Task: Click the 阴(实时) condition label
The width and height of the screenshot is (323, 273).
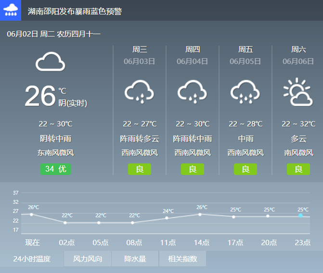Action: coord(73,103)
